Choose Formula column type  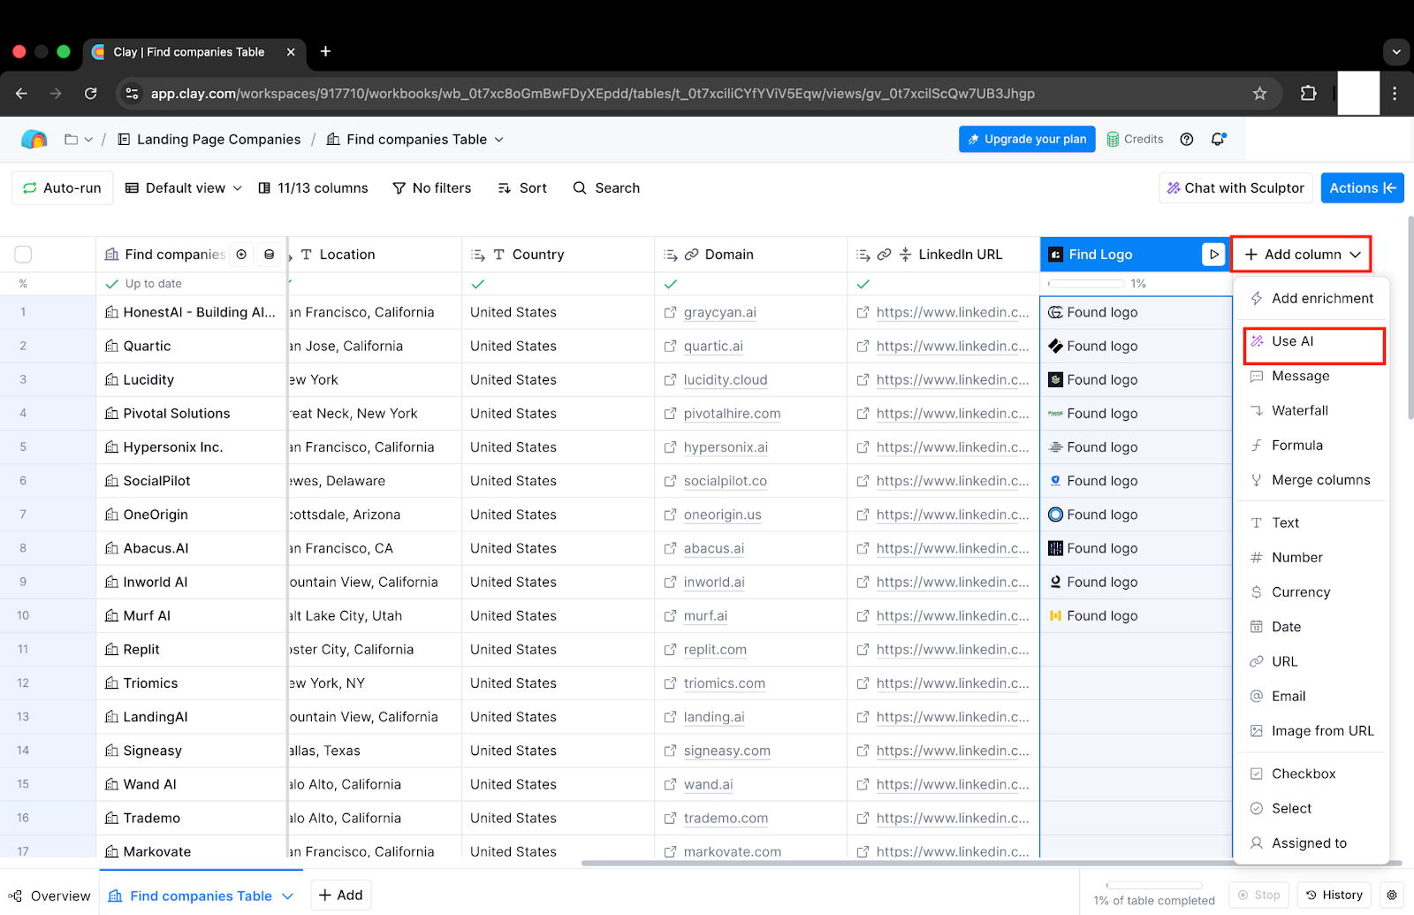coord(1311,445)
